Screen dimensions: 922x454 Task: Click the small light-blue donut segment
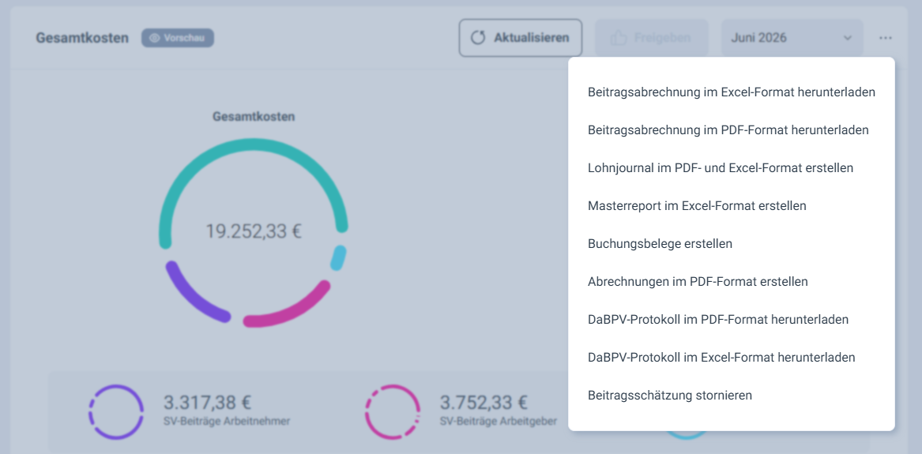pyautogui.click(x=337, y=258)
